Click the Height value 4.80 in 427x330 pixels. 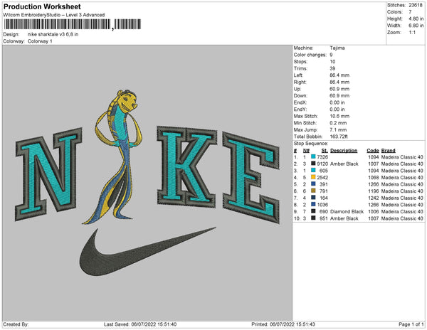tap(416, 18)
